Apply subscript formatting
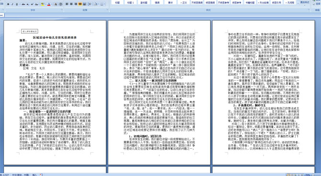The height and width of the screenshot is (176, 321). (x=28, y=4)
